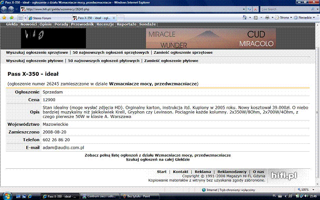Open the Favorites Center star icon

tap(4, 18)
